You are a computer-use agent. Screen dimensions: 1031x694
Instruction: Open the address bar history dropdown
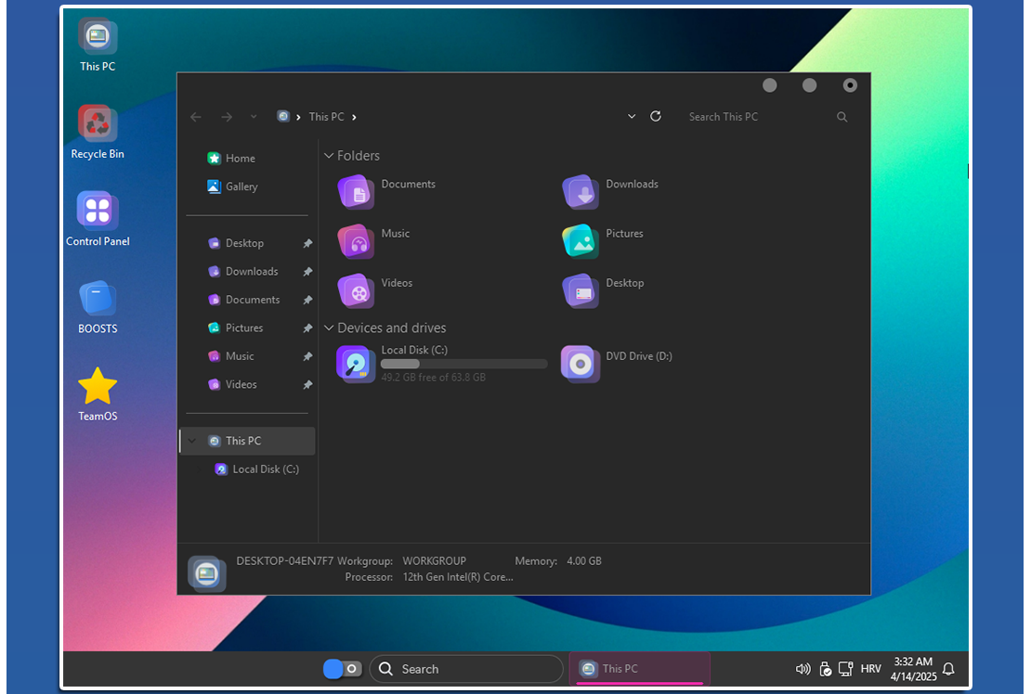click(632, 117)
